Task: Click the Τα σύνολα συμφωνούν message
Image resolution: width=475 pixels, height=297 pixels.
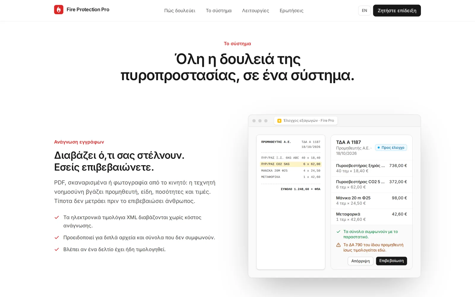Action: (x=370, y=234)
